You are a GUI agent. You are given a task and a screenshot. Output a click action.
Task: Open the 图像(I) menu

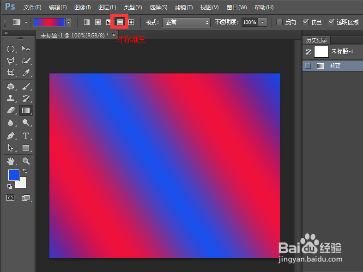[82, 7]
